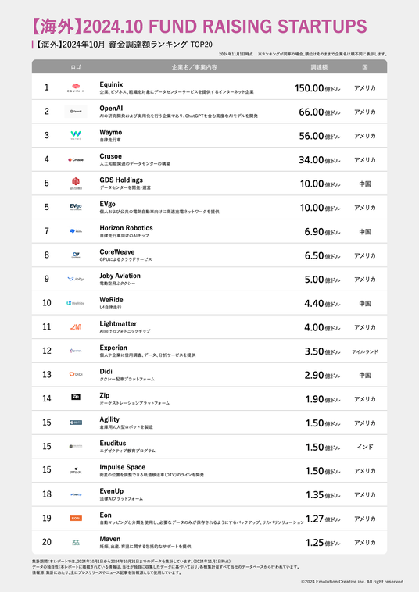This screenshot has width=419, height=592.
Task: Click the Horizon Robotics company name
Action: (x=126, y=228)
